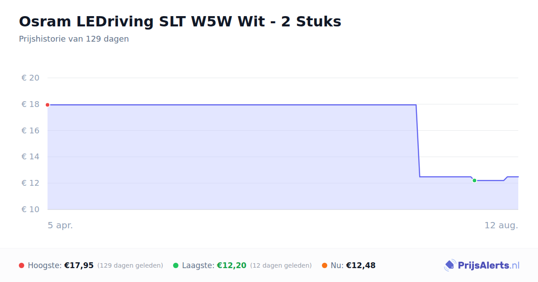Click the 12 aug. end date label
The image size is (538, 282).
pyautogui.click(x=501, y=225)
